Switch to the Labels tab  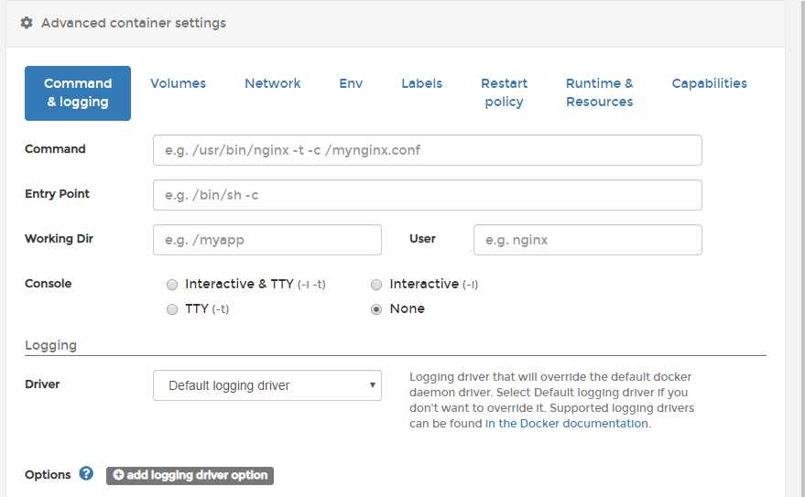421,83
